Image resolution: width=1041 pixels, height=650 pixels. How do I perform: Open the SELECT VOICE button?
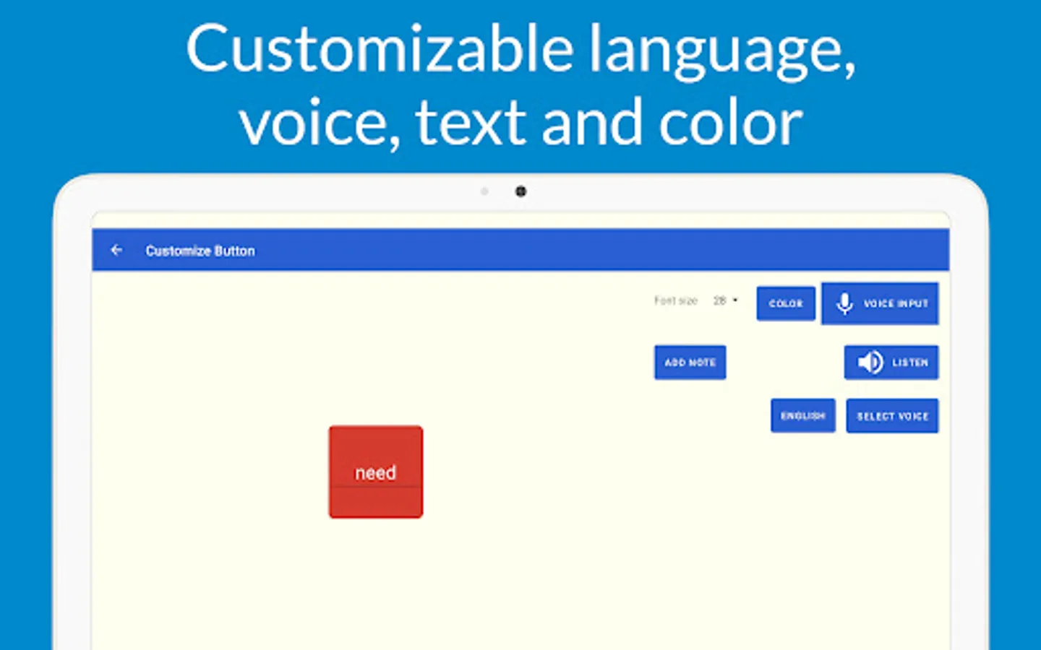pyautogui.click(x=892, y=416)
